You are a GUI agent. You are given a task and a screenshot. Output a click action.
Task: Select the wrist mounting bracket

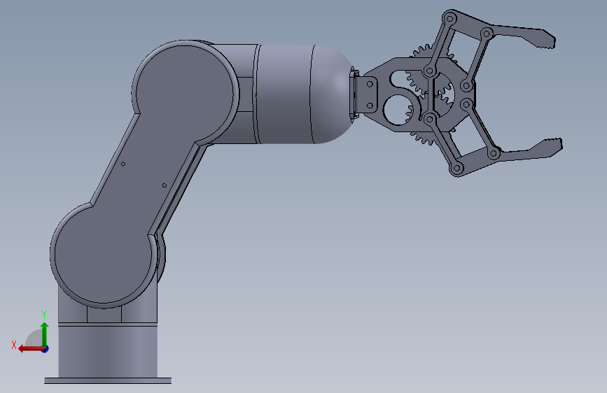click(x=367, y=95)
